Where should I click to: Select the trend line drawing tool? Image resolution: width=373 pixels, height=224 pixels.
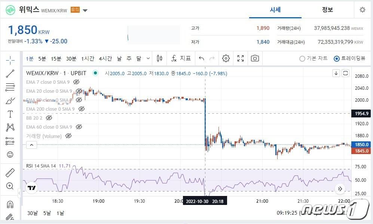[x=10, y=74]
